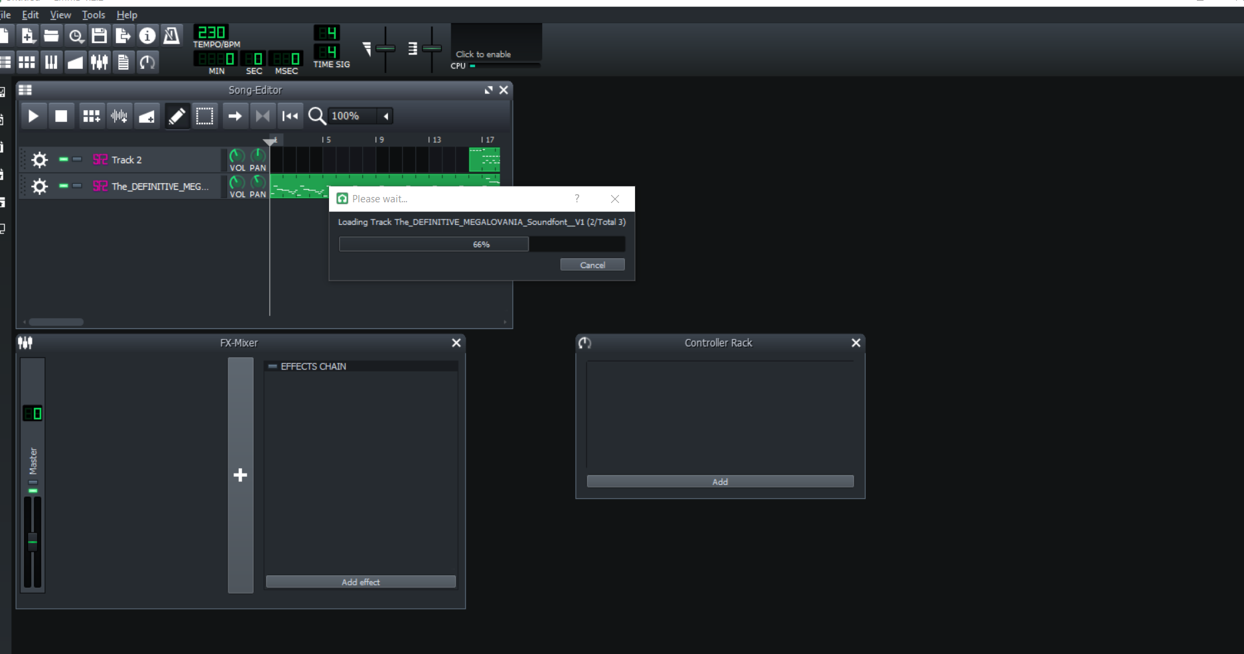Expand the recently opened projects dropdown
1244x654 pixels.
click(x=76, y=36)
